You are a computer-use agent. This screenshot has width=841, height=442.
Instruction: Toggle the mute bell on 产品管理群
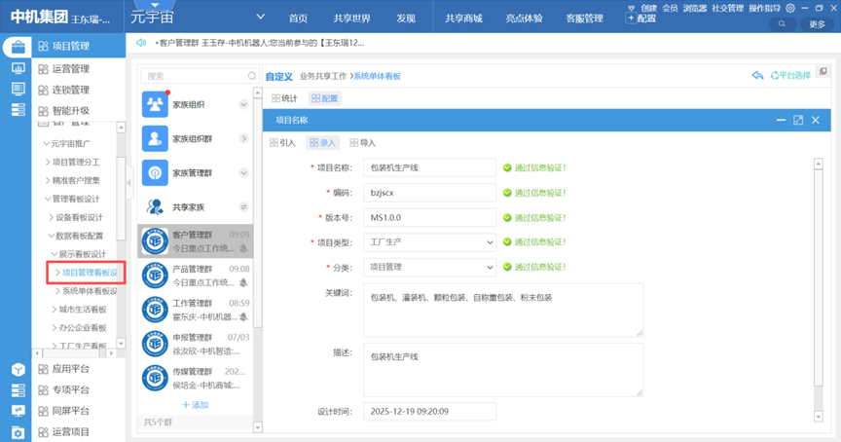243,283
